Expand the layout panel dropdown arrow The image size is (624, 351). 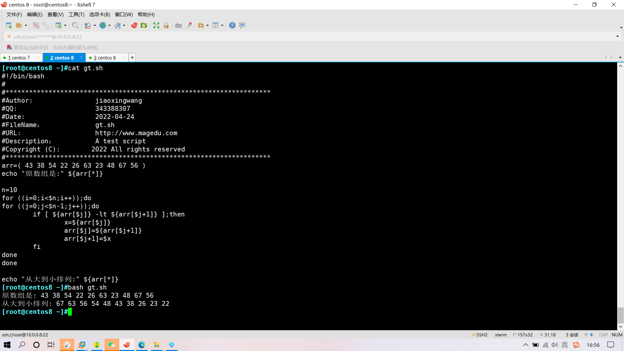(x=222, y=25)
